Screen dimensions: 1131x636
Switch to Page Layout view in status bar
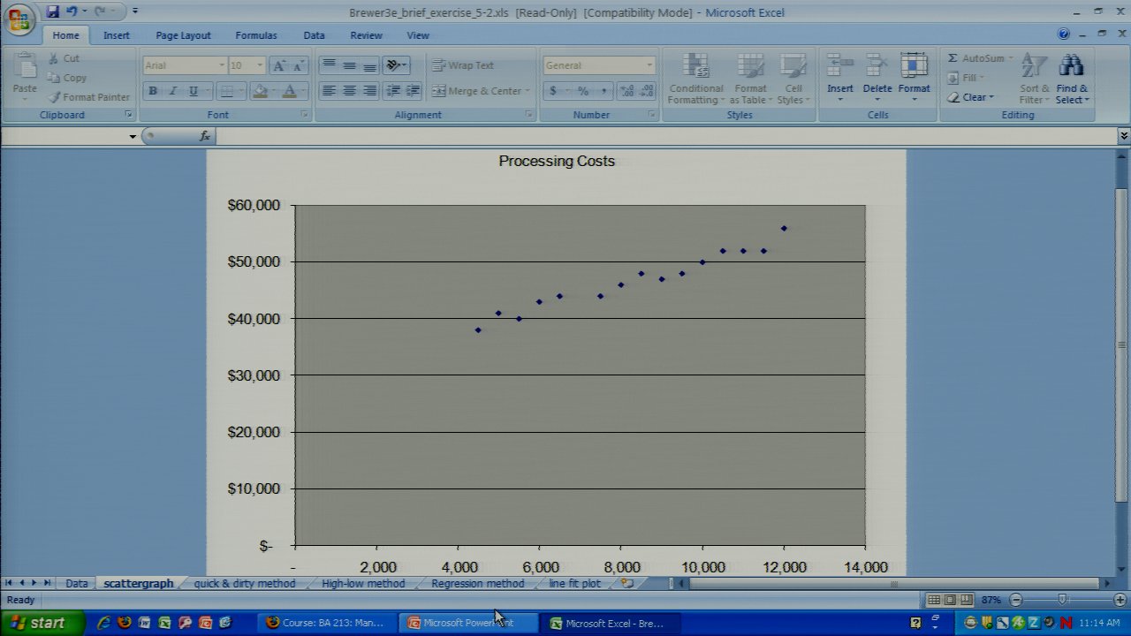(950, 600)
